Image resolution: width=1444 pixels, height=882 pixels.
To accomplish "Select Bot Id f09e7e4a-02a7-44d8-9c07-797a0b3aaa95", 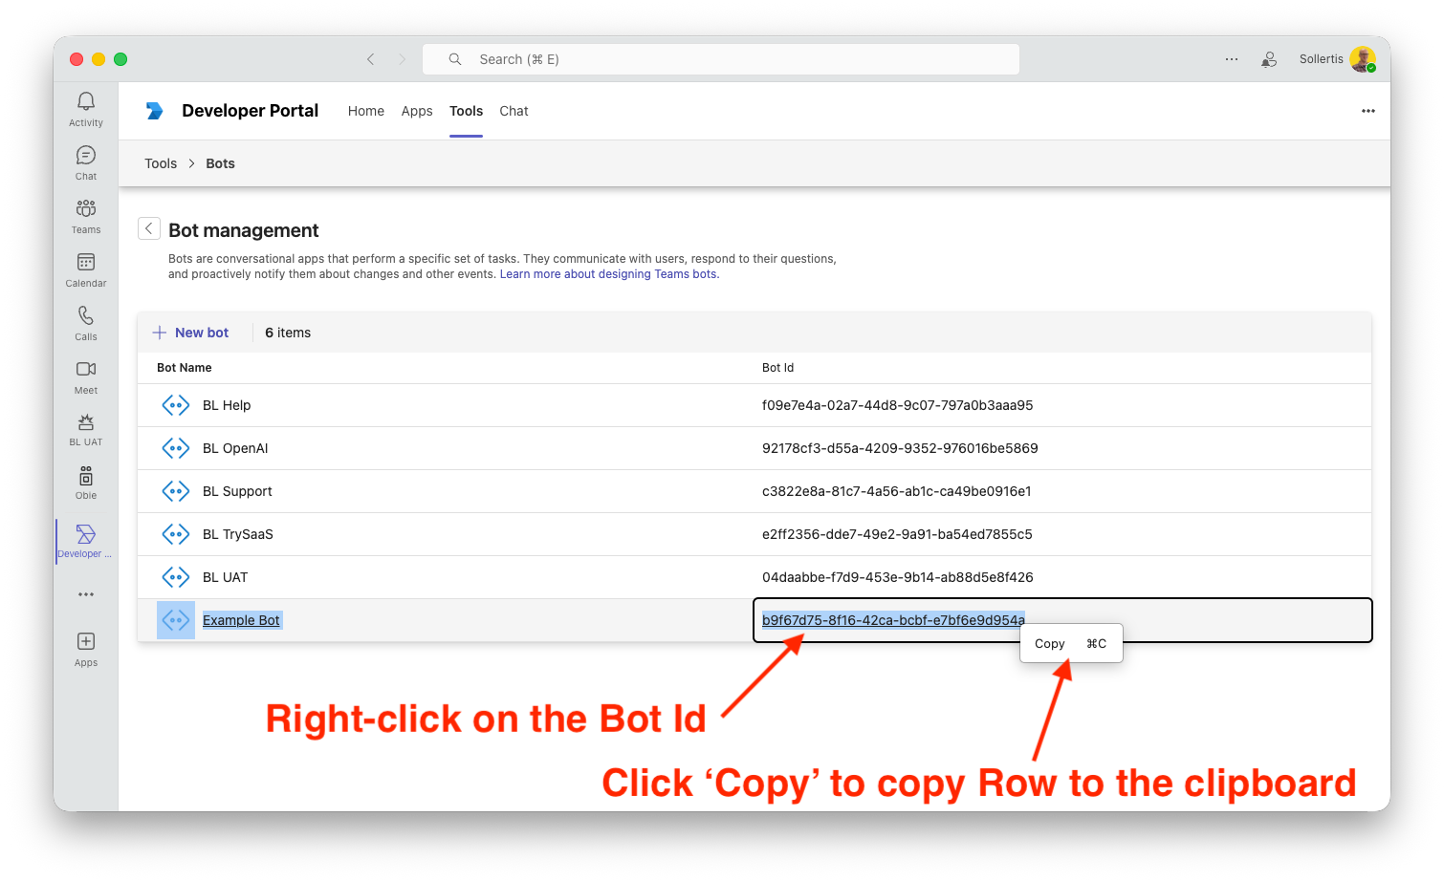I will (x=897, y=405).
